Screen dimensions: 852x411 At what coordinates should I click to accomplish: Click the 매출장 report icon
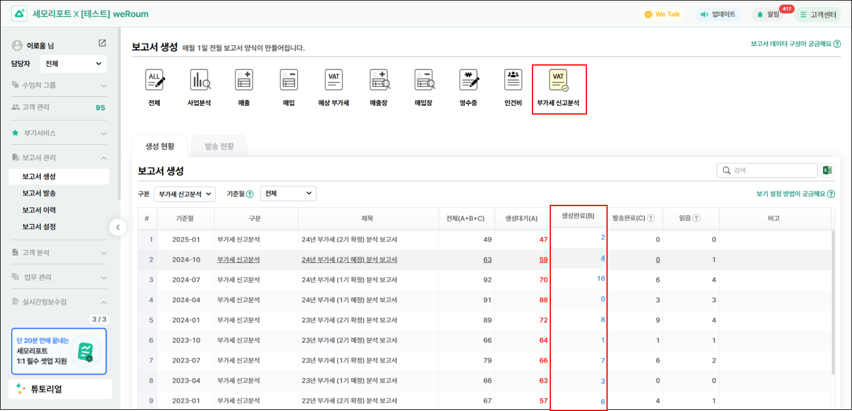[379, 80]
